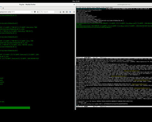Close the Psyche Firefox window
The width and height of the screenshot is (152, 122).
[x=74, y=4]
